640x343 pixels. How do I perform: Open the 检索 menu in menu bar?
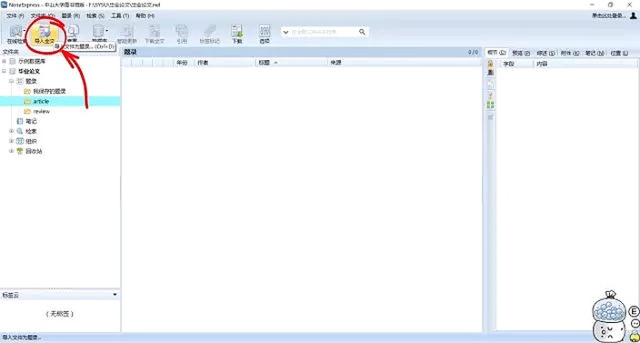95,15
